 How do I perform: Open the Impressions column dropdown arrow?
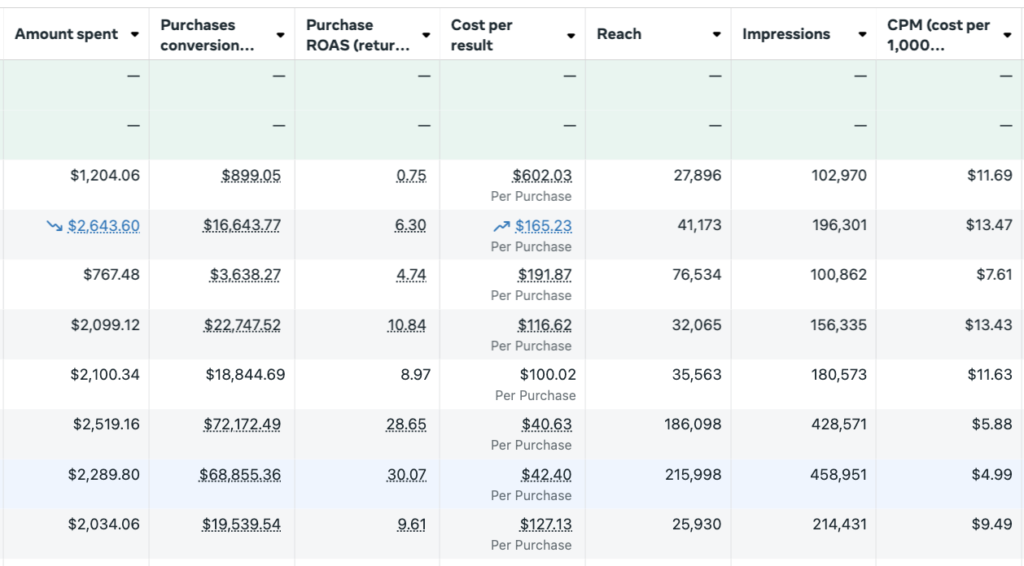pyautogui.click(x=861, y=35)
